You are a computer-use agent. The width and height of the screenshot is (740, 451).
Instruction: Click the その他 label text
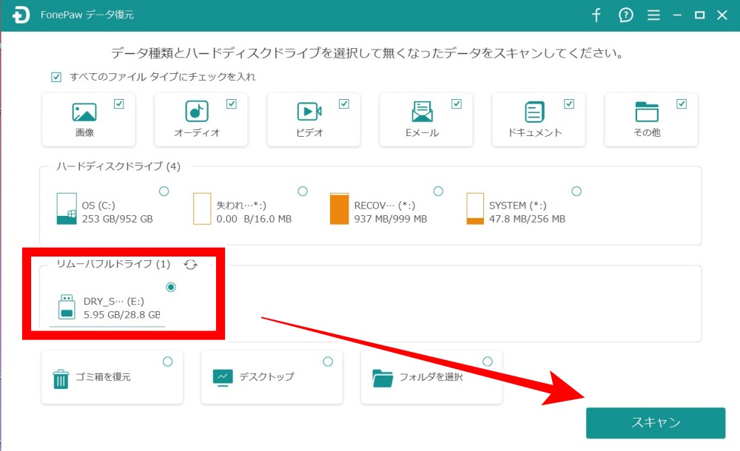coord(647,132)
